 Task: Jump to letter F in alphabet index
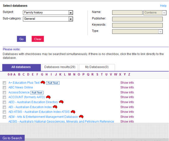37,74
